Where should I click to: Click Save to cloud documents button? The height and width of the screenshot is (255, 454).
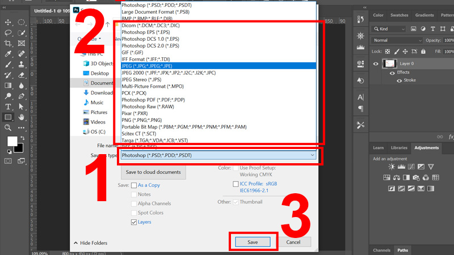click(153, 172)
